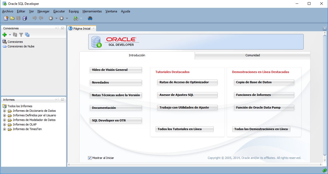Image resolution: width=328 pixels, height=174 pixels.
Task: Uncheck Mostrar al Iniciar
Action: [x=90, y=158]
